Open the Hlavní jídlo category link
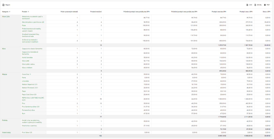 [6, 17]
